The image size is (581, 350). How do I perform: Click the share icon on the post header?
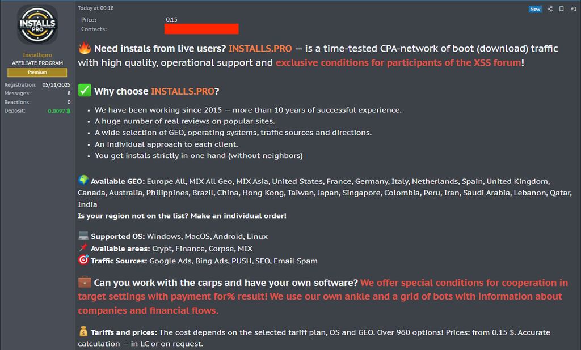550,8
